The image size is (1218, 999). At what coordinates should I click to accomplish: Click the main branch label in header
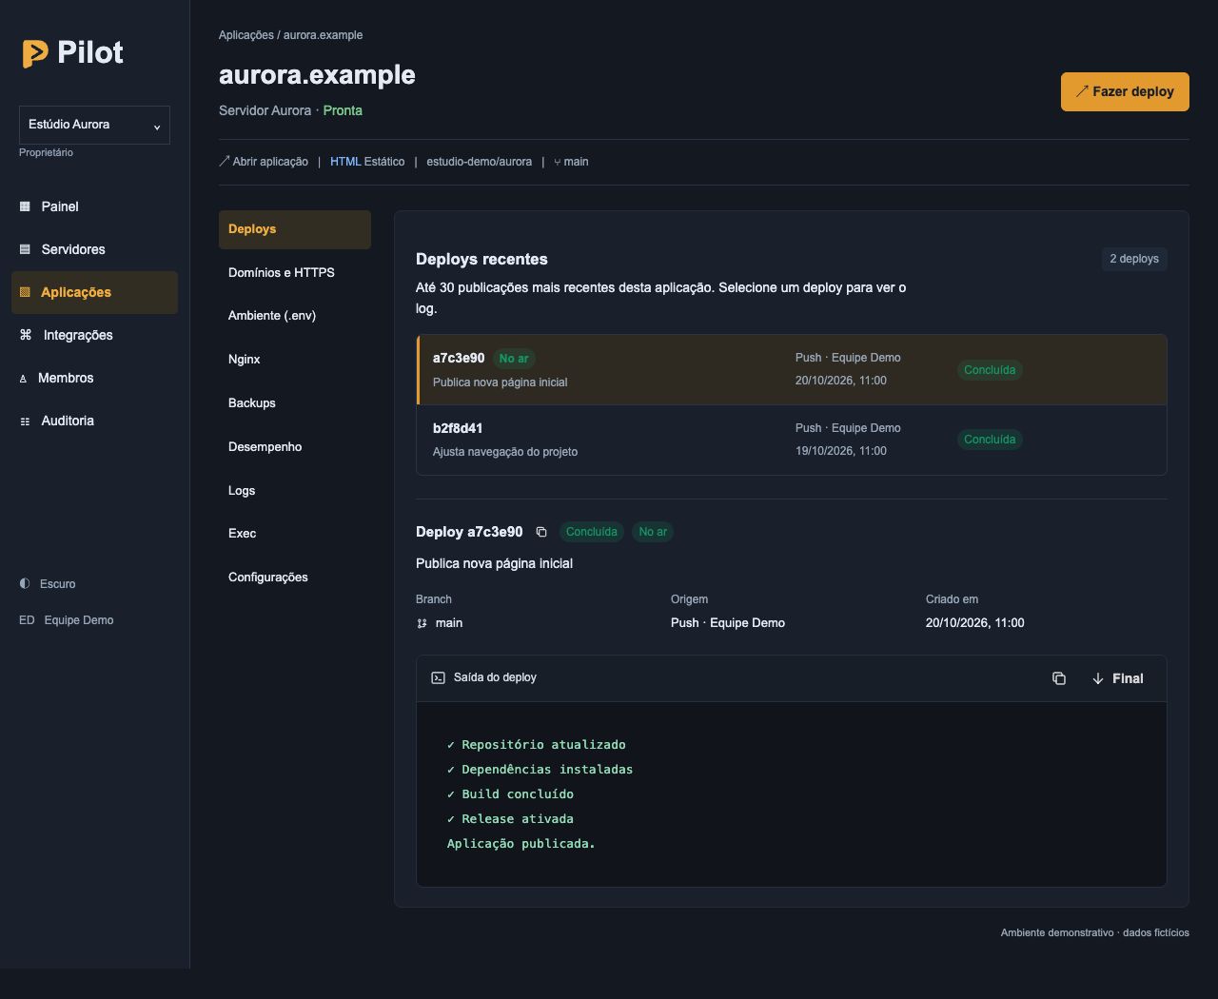pyautogui.click(x=571, y=162)
